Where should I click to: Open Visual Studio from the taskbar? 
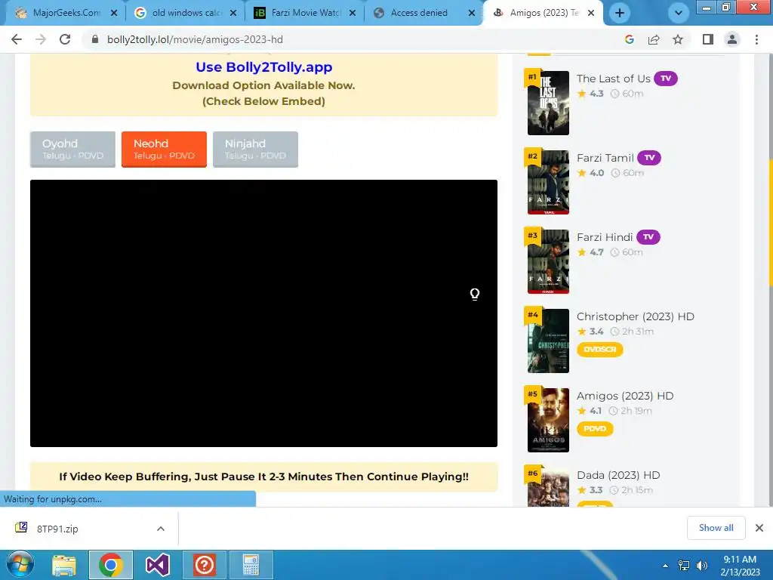click(x=158, y=565)
